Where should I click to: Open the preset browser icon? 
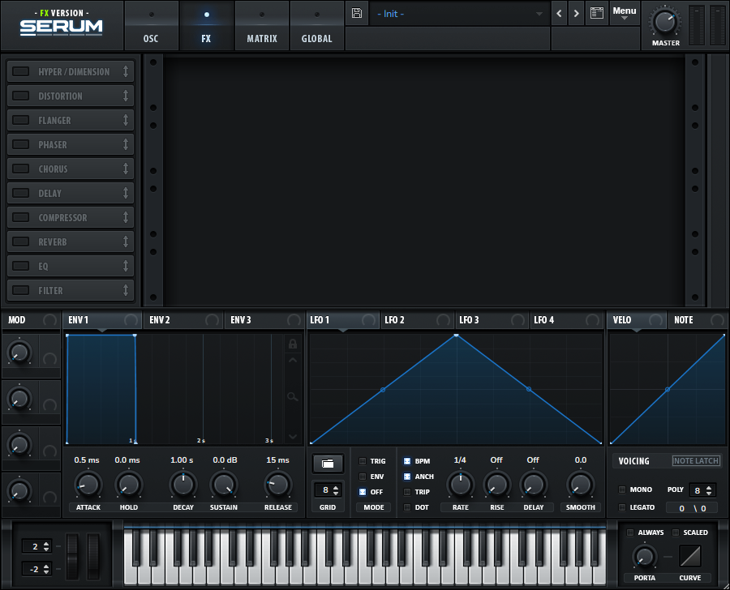tap(597, 14)
